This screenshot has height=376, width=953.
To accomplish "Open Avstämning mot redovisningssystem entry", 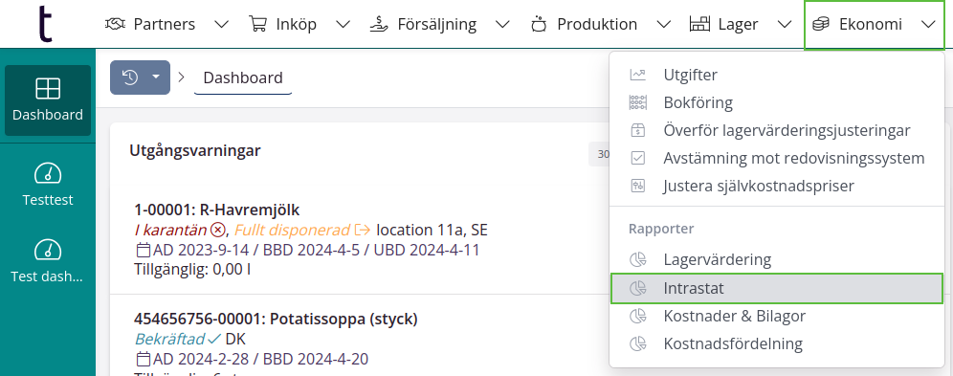I will coord(777,158).
